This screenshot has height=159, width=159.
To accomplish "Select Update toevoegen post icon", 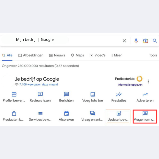I will [x=119, y=113].
